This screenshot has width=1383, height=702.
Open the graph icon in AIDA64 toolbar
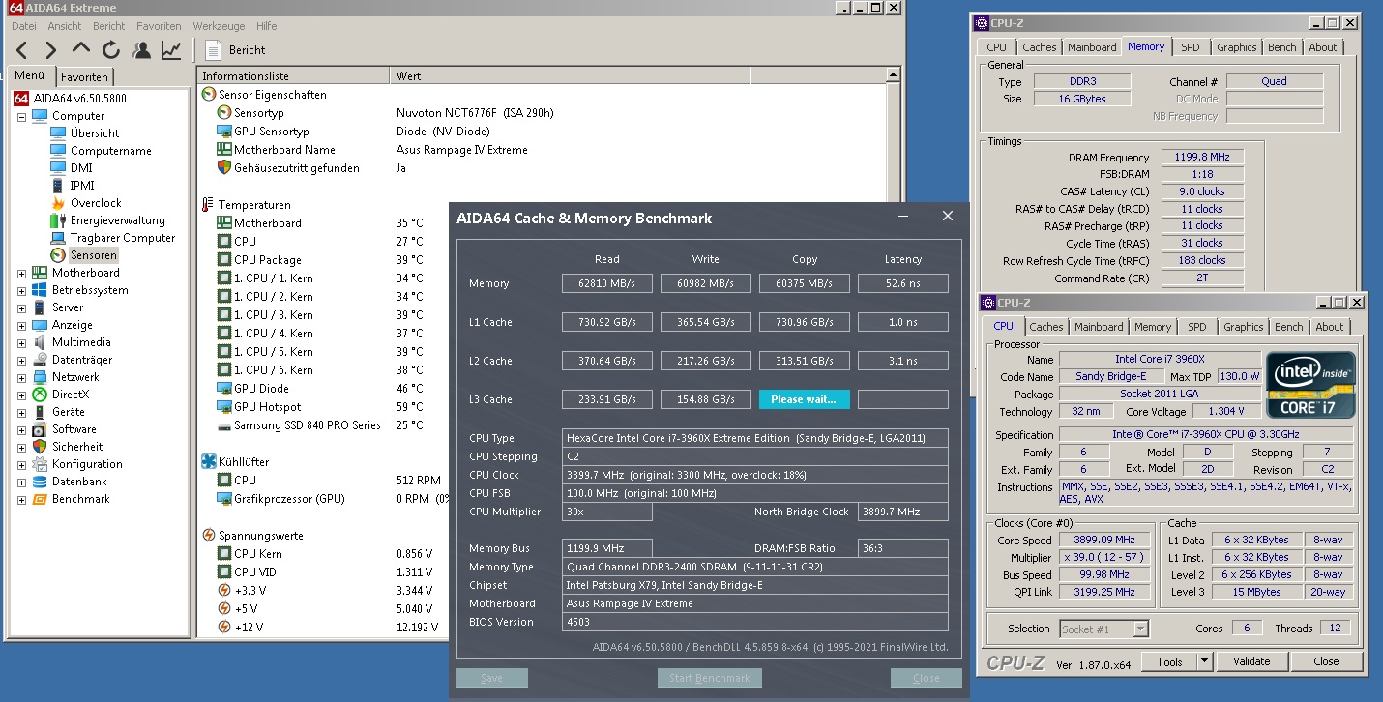[x=171, y=50]
